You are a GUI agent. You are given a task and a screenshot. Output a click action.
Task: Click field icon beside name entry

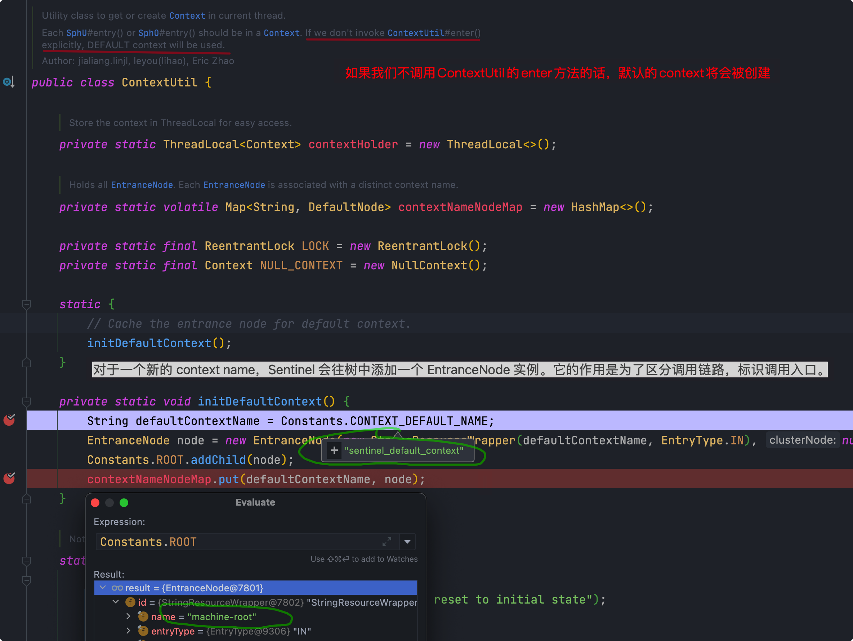point(143,617)
